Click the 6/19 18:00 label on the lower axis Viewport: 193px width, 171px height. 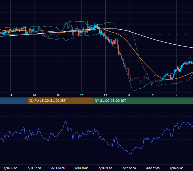pos(58,168)
